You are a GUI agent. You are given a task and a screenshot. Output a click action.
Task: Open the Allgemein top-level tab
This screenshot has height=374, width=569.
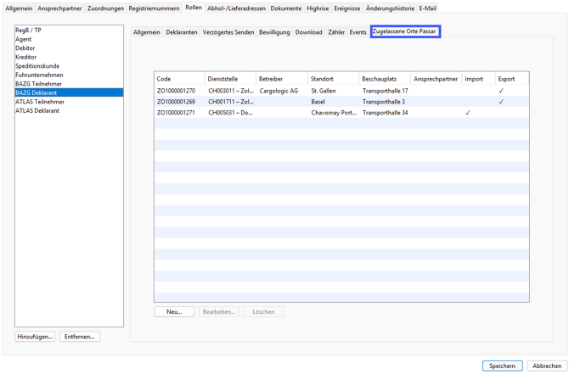click(19, 8)
